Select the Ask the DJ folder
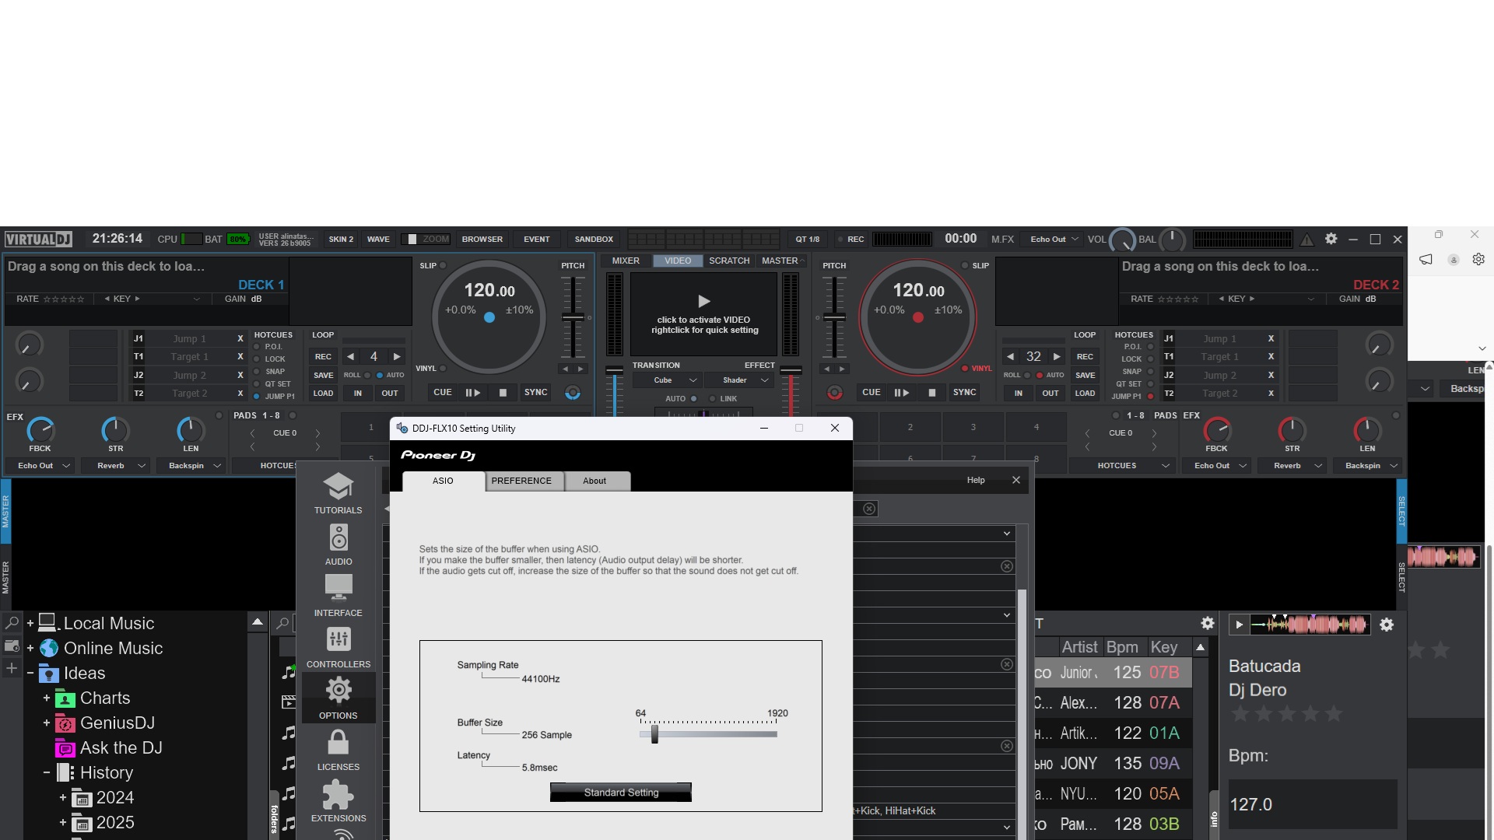The height and width of the screenshot is (840, 1494). [121, 748]
